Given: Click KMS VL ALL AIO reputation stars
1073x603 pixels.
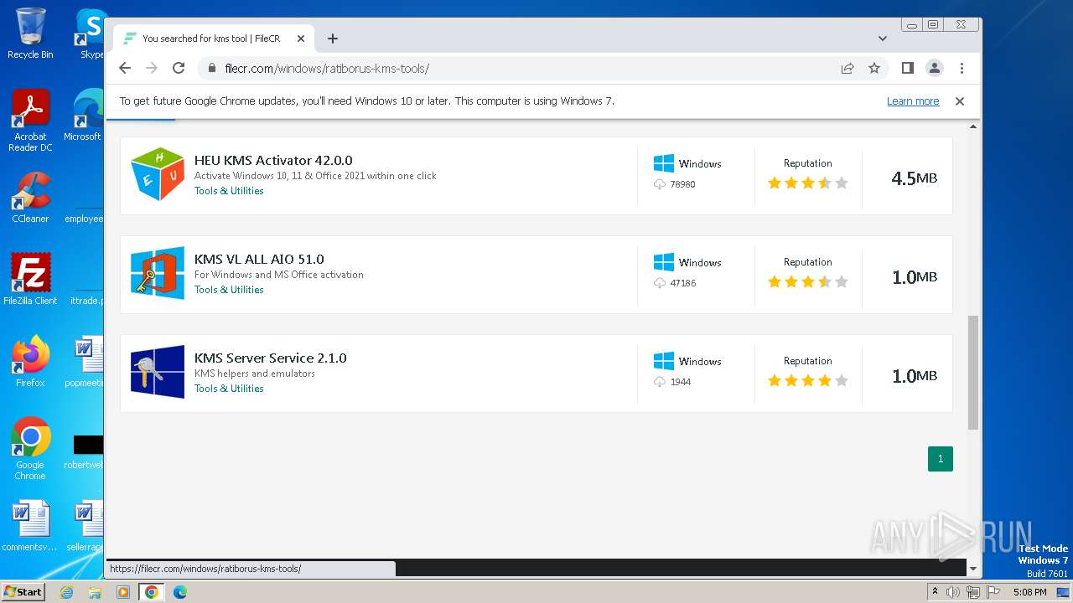Looking at the screenshot, I should tap(808, 281).
